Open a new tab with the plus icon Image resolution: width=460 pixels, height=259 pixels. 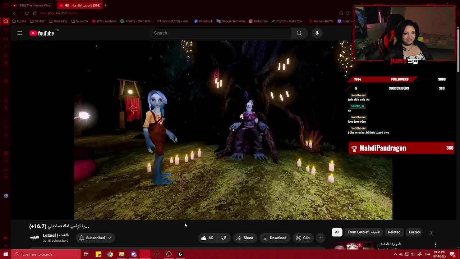[105, 5]
